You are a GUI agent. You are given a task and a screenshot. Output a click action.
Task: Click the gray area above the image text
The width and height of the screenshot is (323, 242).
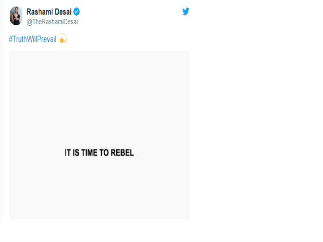(x=100, y=97)
